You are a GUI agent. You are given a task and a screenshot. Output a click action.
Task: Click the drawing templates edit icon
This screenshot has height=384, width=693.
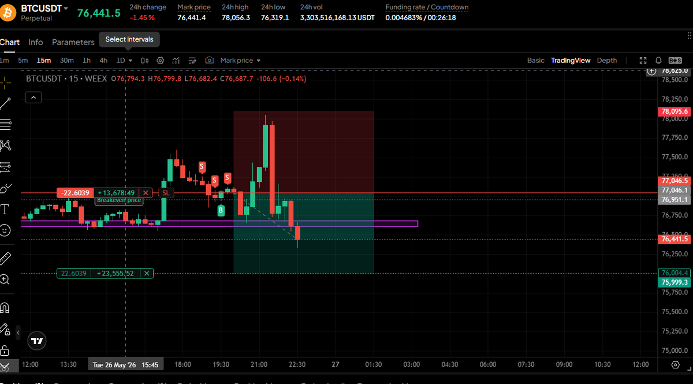pyautogui.click(x=193, y=60)
